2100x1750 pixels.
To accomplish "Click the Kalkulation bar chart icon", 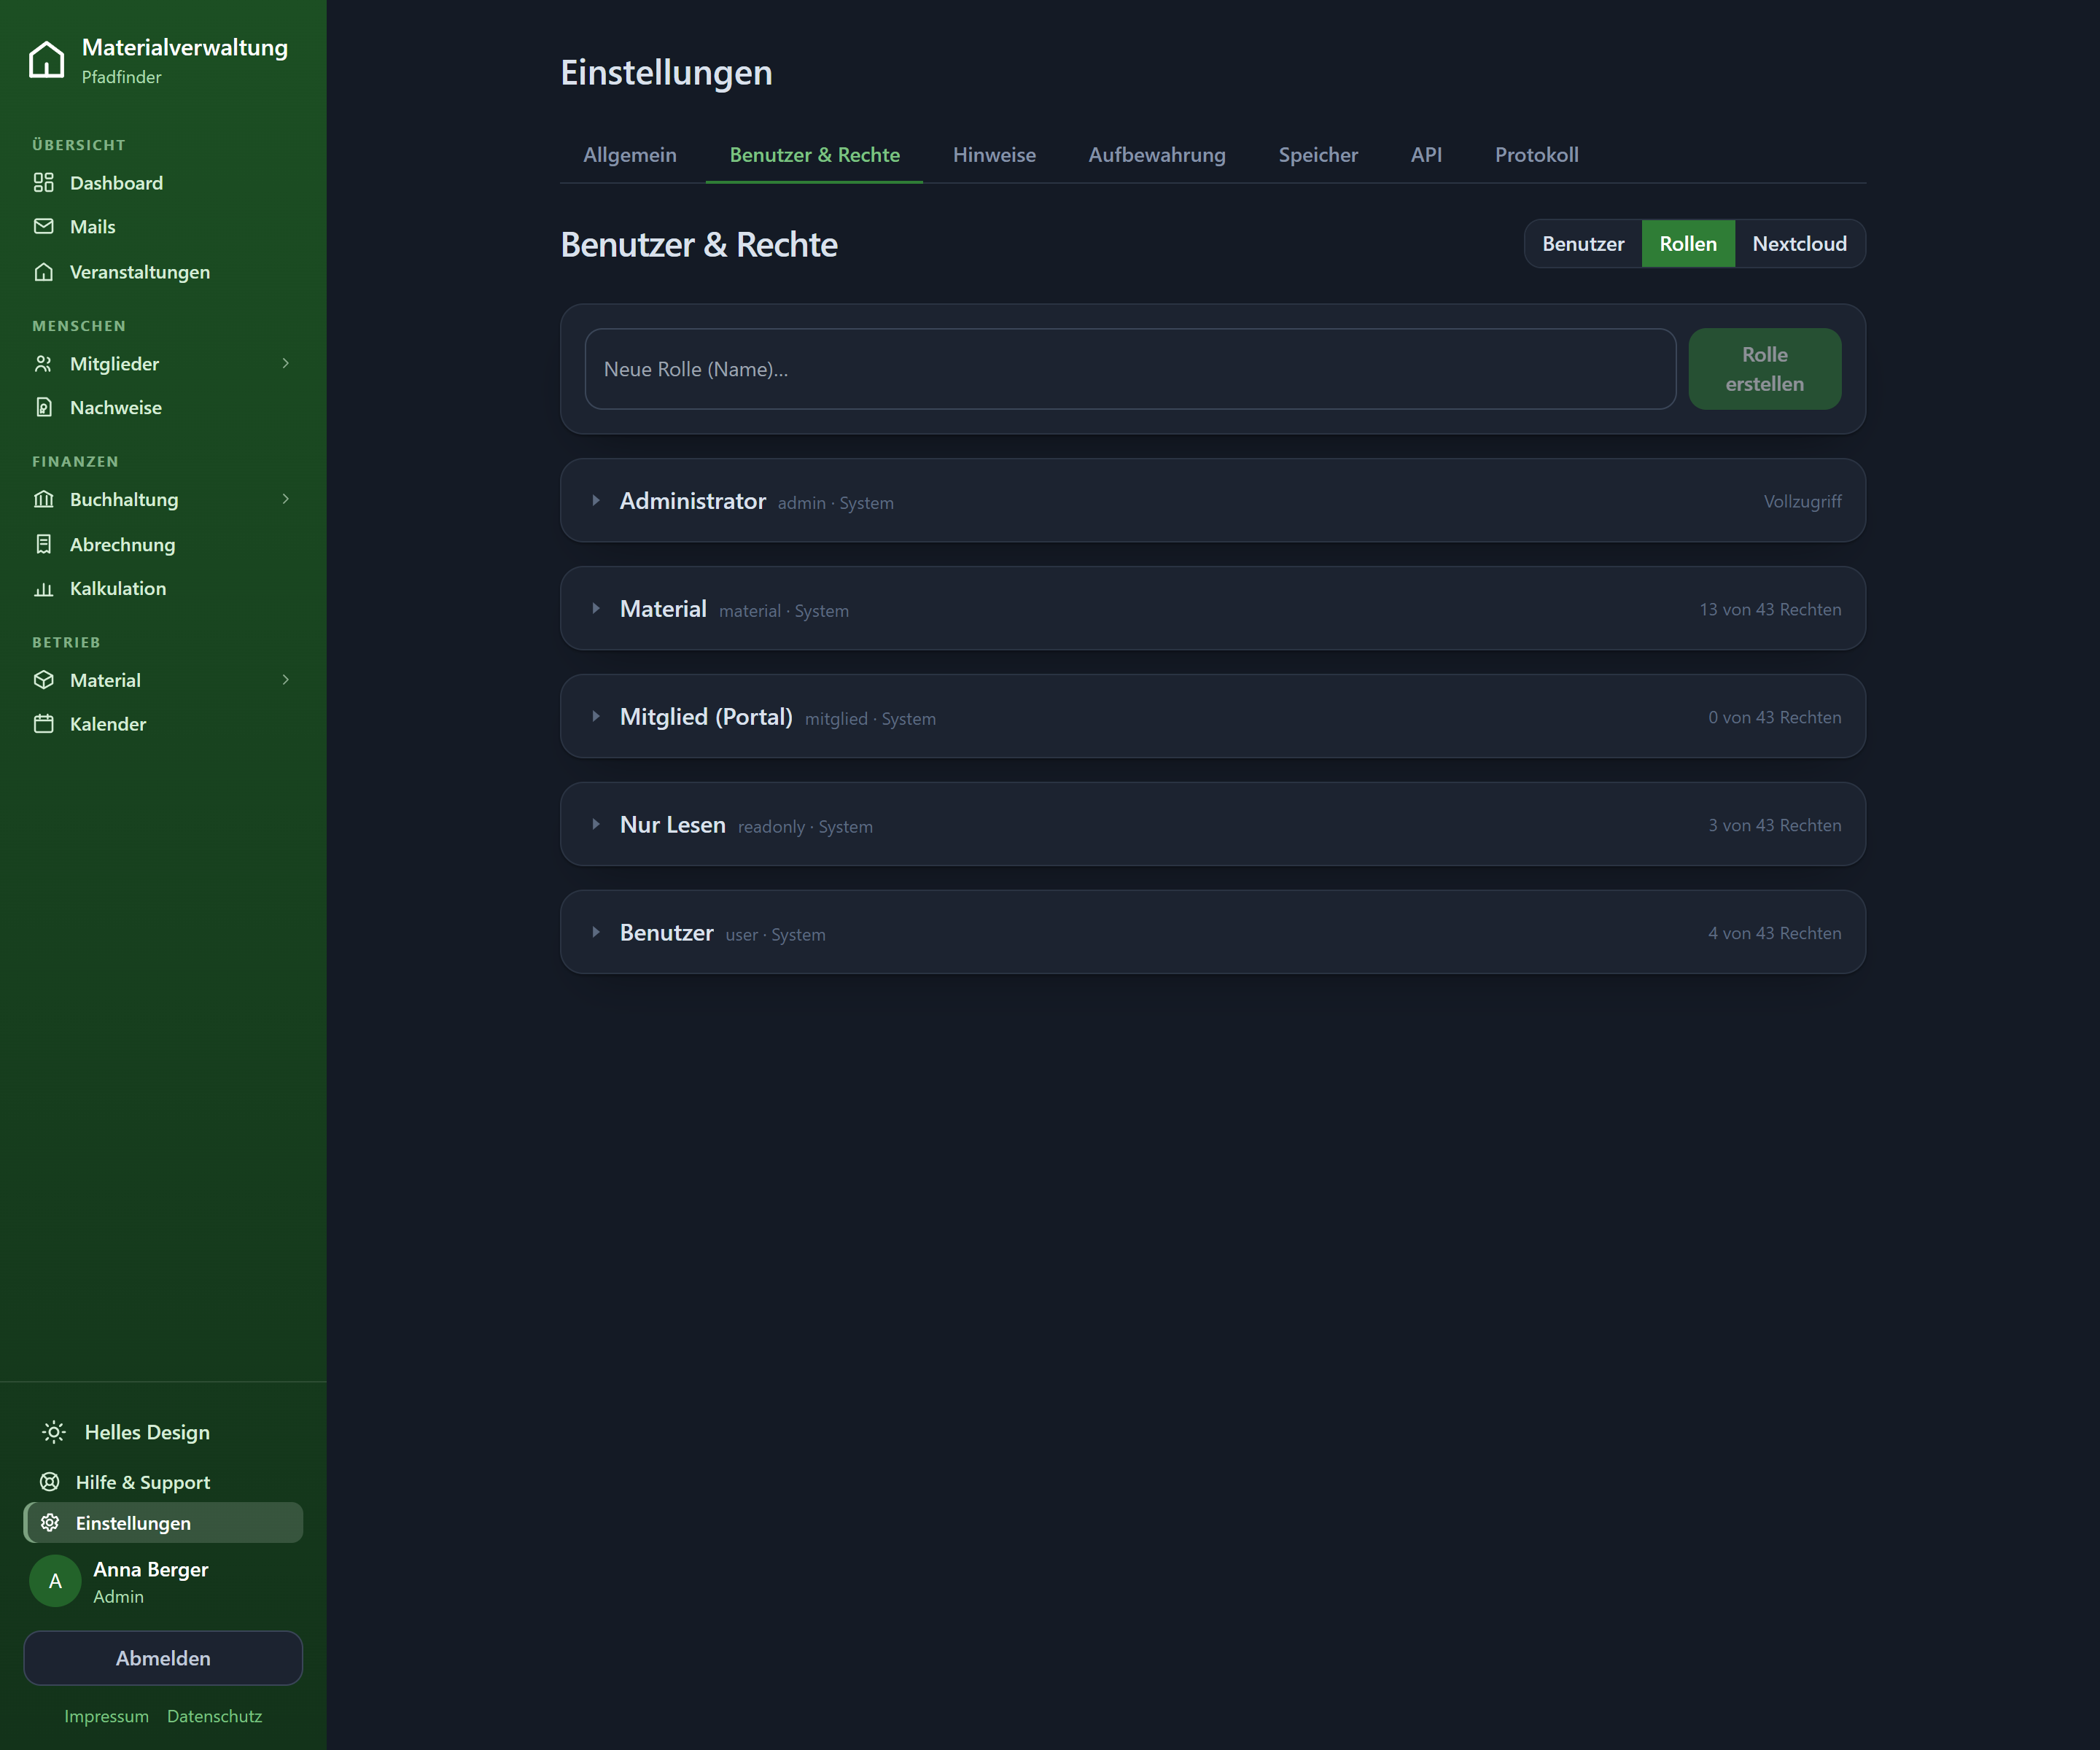I will (44, 589).
